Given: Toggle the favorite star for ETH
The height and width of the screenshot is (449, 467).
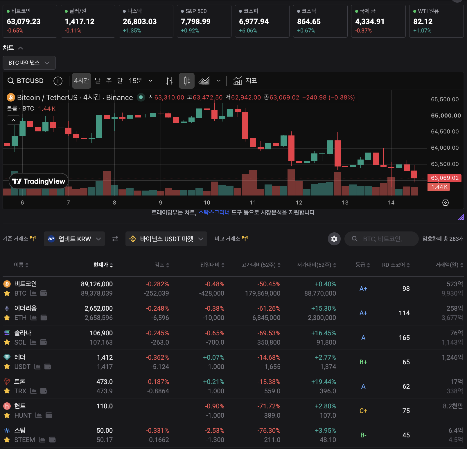Looking at the screenshot, I should [7, 318].
